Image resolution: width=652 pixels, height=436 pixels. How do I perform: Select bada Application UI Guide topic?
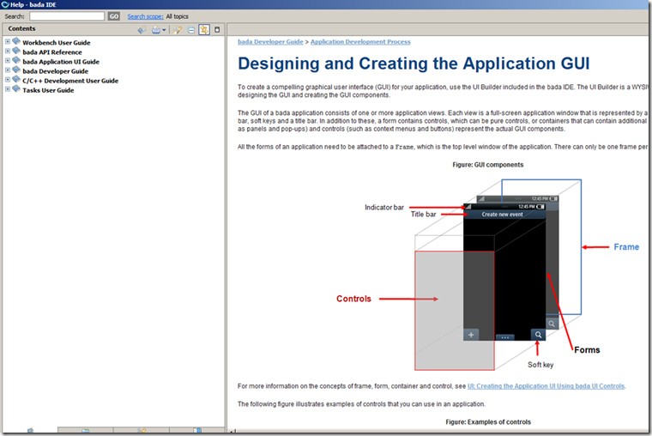tap(61, 62)
